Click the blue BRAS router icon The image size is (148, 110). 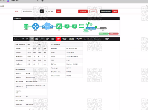point(36,26)
